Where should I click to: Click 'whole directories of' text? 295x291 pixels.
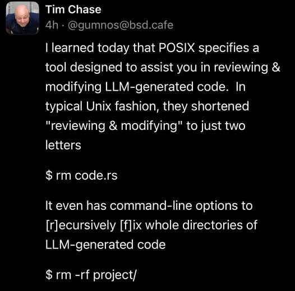click(201, 225)
